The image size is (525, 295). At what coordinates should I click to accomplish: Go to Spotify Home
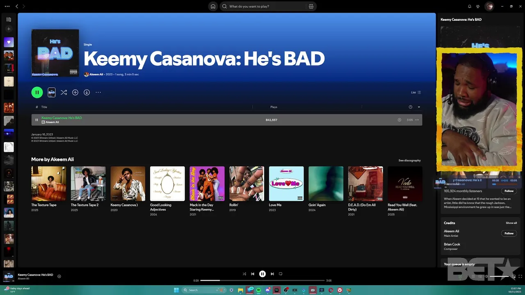pos(213,7)
